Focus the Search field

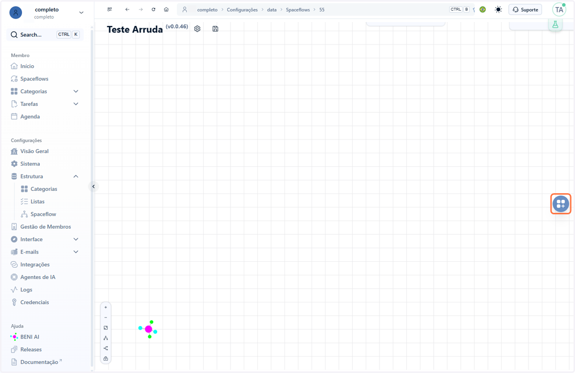45,35
